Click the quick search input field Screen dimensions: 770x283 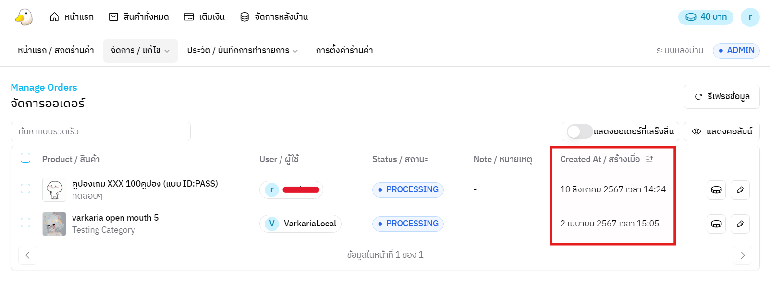click(x=100, y=131)
